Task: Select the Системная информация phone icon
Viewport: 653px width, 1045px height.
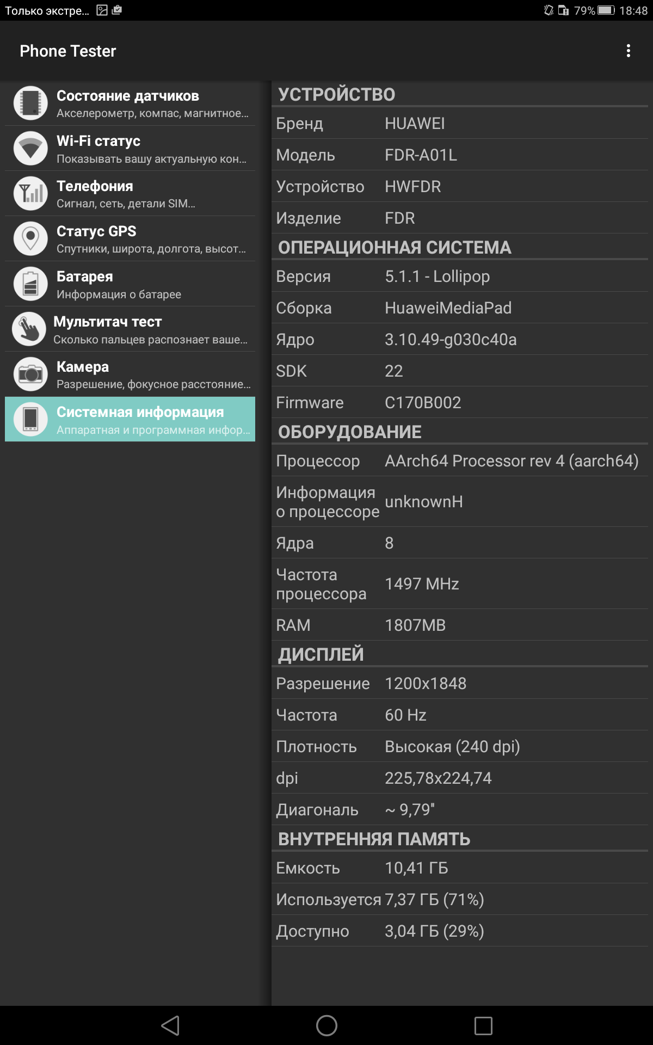Action: click(x=30, y=419)
